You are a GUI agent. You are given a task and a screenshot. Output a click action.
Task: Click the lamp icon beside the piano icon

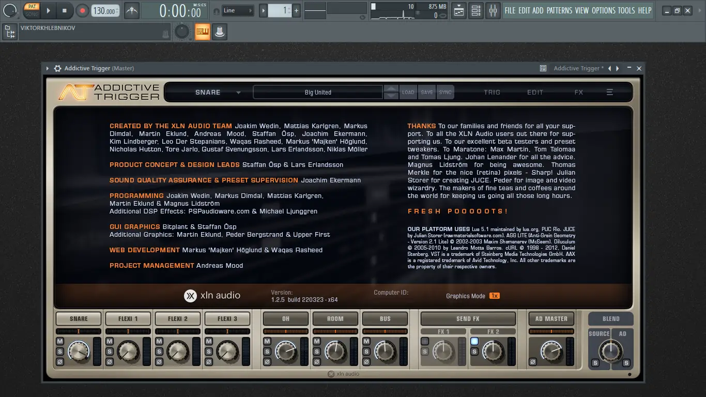coord(220,32)
